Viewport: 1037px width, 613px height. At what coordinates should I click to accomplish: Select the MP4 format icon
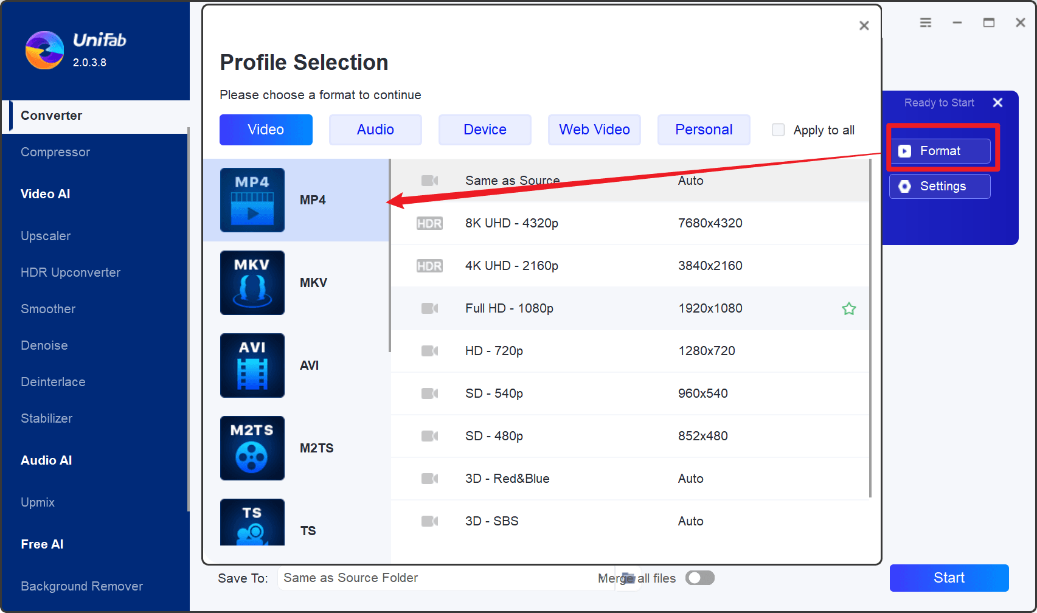(x=252, y=200)
